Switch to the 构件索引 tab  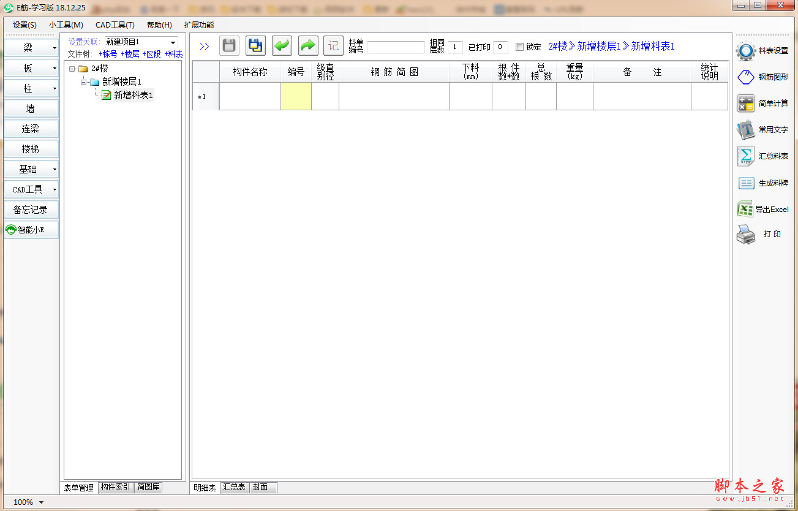115,487
